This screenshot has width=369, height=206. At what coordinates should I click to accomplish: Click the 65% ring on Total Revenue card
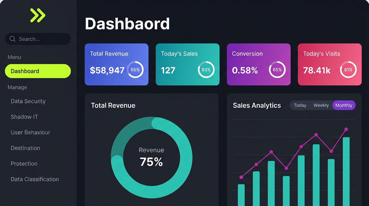coord(135,70)
